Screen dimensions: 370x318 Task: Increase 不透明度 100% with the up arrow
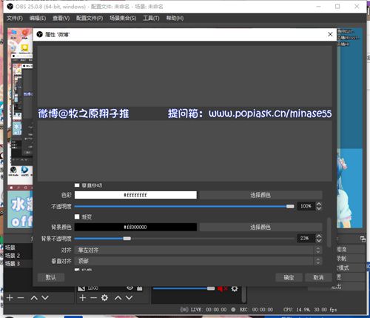(319, 204)
